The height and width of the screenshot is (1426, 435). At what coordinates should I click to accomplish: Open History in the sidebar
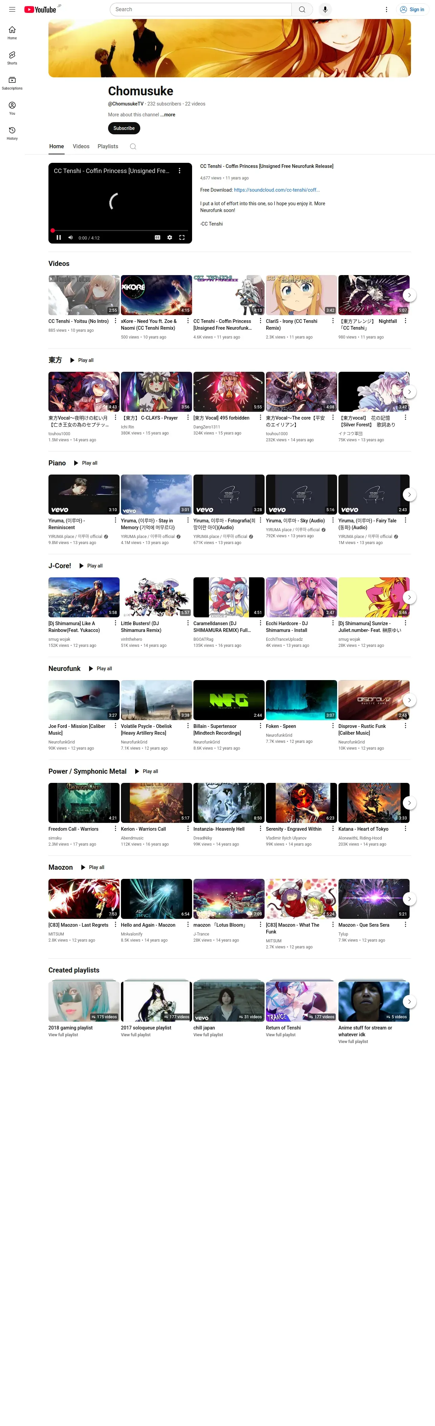tap(12, 133)
